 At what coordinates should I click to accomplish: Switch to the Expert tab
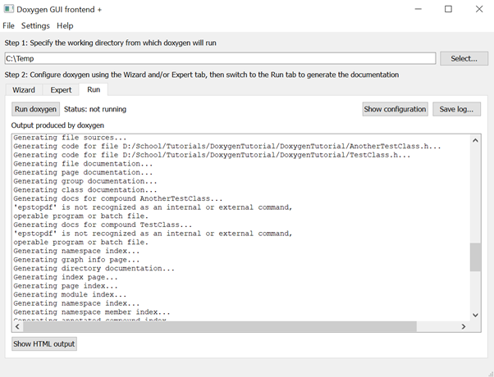(61, 90)
